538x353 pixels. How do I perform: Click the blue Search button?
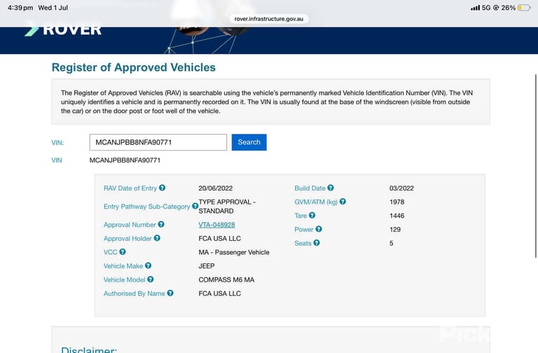pyautogui.click(x=249, y=142)
